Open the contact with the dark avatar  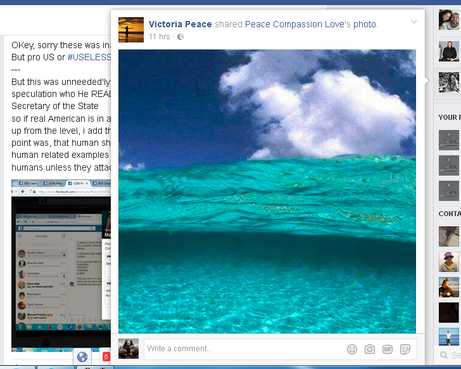pos(448,313)
